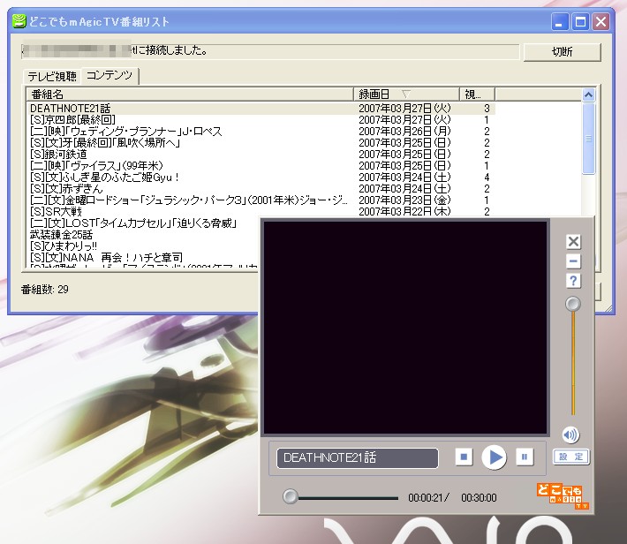This screenshot has height=544, width=627.
Task: Click the program list scrollbar thumb
Action: coord(588,139)
